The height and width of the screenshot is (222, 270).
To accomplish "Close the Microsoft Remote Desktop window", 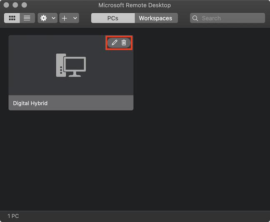I will point(6,5).
